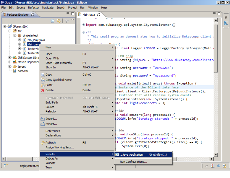Image resolution: width=230 pixels, height=178 pixels.
Task: Select MA_Play.java in the tree
Action: pyautogui.click(x=36, y=40)
